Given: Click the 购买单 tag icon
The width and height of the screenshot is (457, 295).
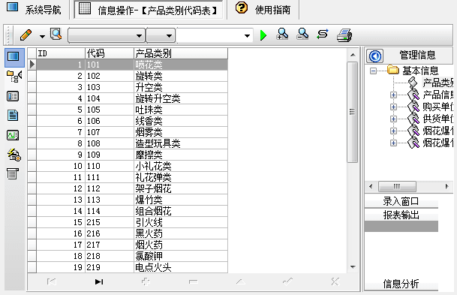Looking at the screenshot, I should (x=413, y=107).
